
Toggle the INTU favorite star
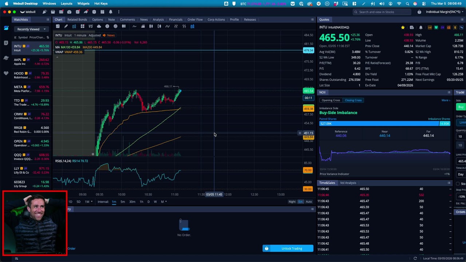(x=403, y=27)
